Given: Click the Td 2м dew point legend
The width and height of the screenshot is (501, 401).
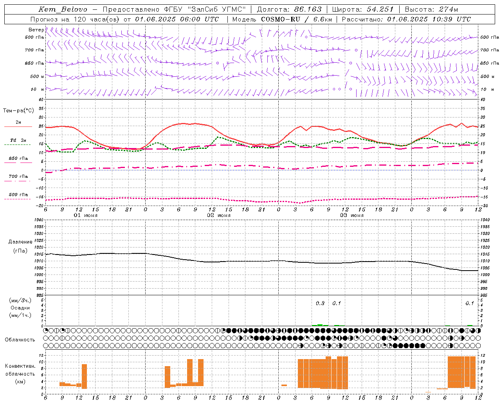Looking at the screenshot, I should [18, 140].
